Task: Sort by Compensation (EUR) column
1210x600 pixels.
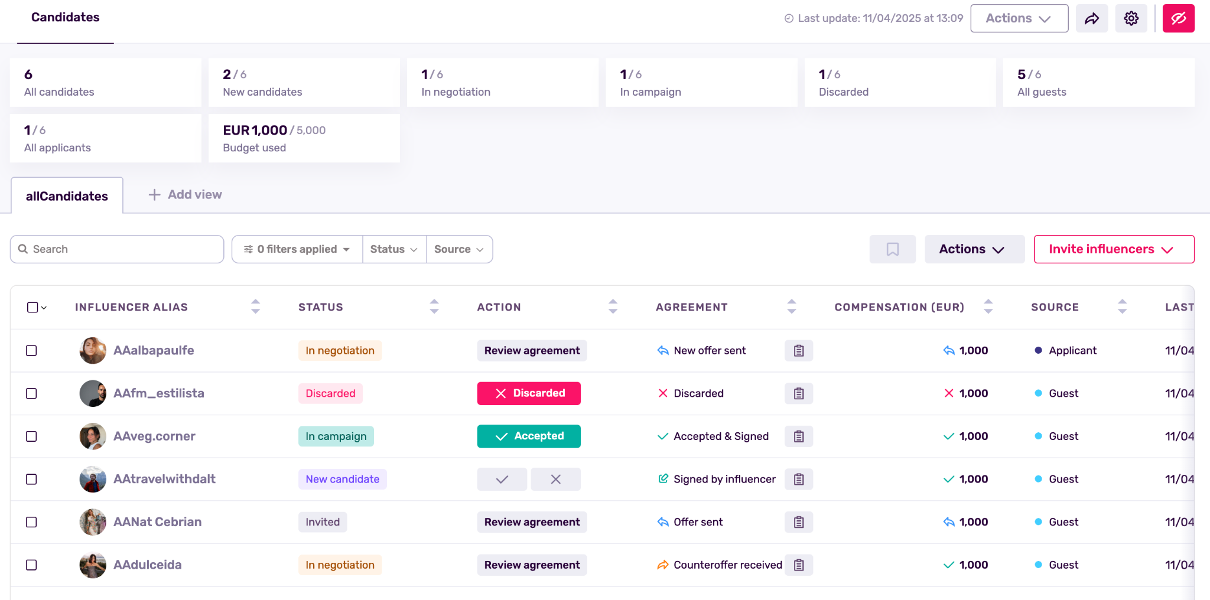Action: pyautogui.click(x=988, y=306)
